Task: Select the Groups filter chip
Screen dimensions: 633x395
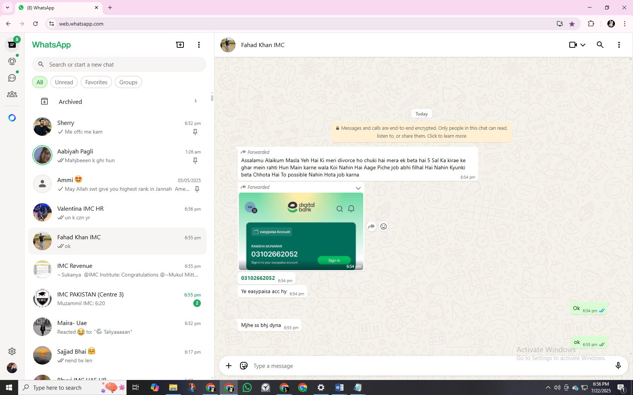Action: pyautogui.click(x=128, y=82)
